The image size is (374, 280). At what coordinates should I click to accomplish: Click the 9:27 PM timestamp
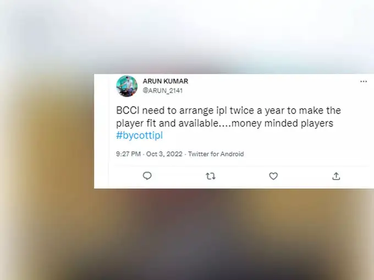(x=128, y=154)
